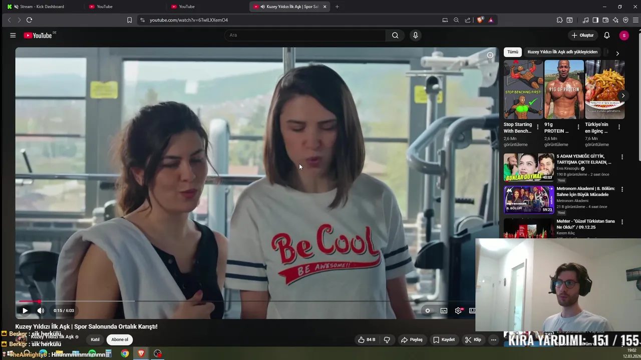This screenshot has height=360, width=641.
Task: Click the search magnifier button
Action: [x=395, y=35]
